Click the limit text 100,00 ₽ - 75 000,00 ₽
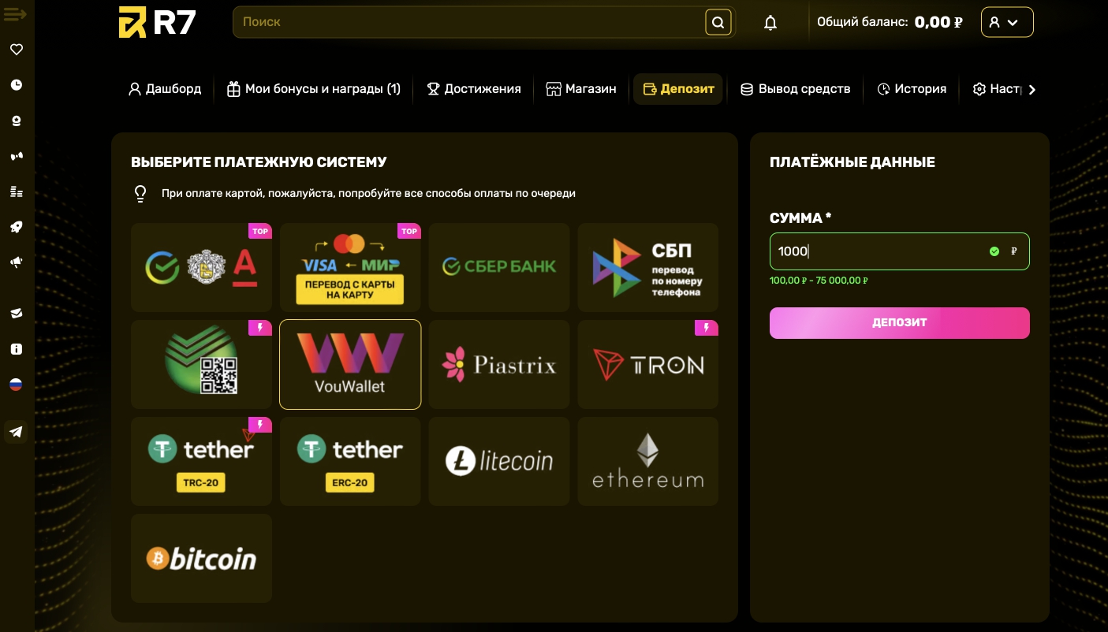 (x=819, y=281)
